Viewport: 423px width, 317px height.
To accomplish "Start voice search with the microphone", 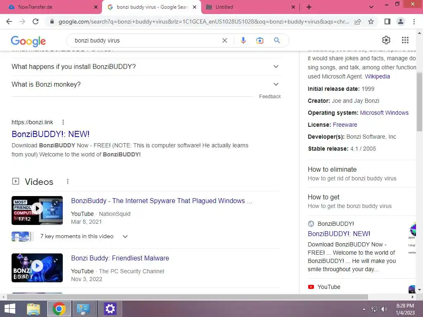I will pyautogui.click(x=243, y=40).
